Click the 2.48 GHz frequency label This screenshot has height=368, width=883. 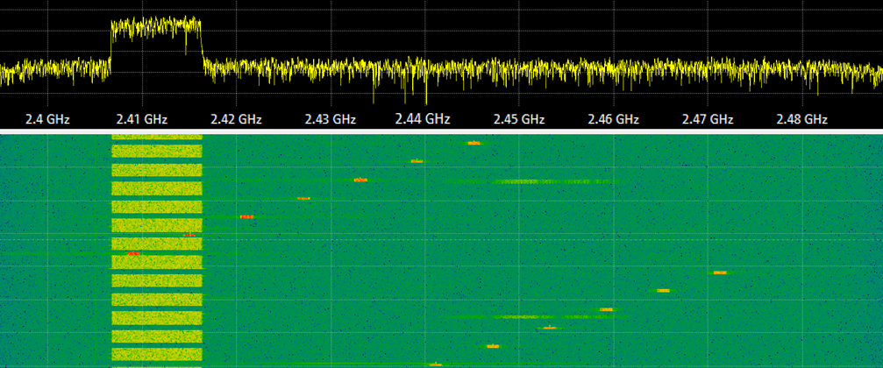(x=802, y=119)
